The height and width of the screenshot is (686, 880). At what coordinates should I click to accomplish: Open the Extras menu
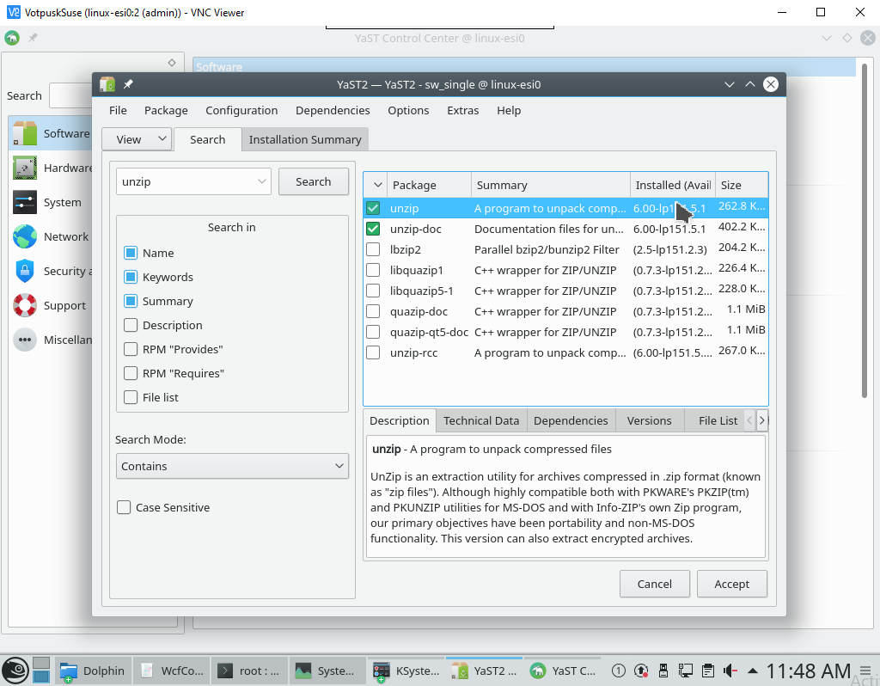point(463,110)
